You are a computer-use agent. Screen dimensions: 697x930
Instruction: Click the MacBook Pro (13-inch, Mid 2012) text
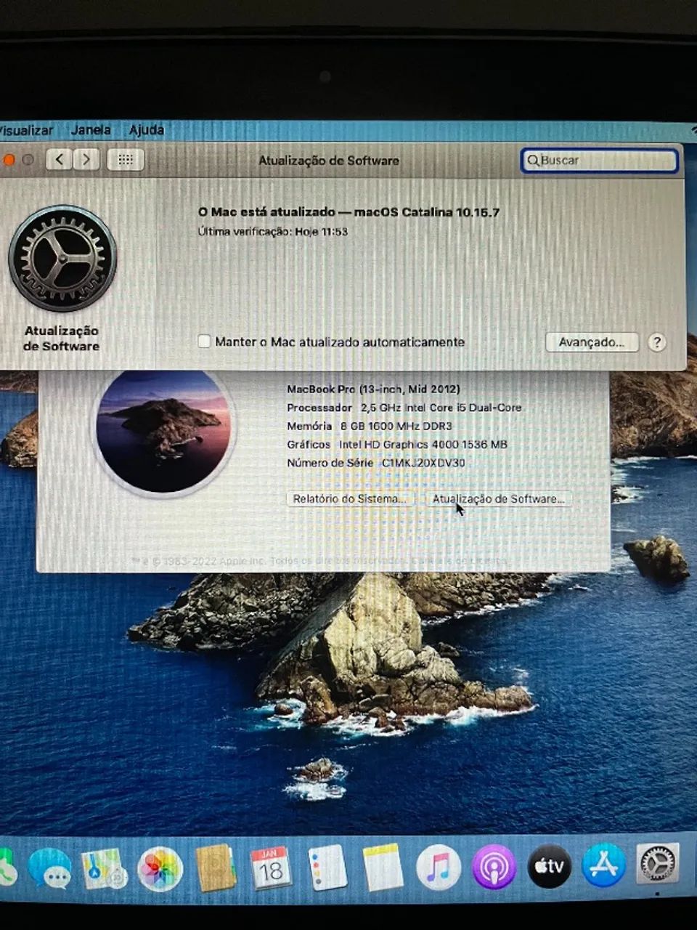click(373, 389)
